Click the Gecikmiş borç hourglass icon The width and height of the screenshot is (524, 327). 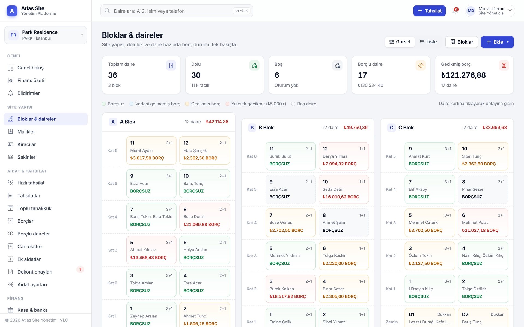coord(504,65)
